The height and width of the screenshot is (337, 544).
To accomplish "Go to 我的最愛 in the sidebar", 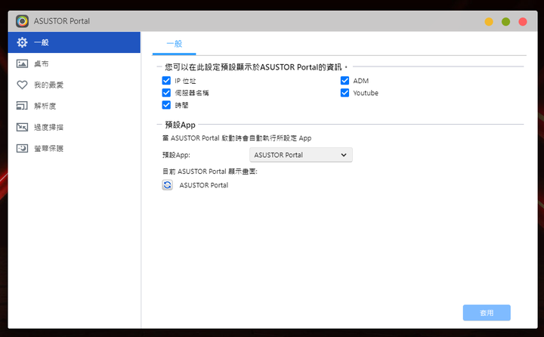I will tap(74, 85).
